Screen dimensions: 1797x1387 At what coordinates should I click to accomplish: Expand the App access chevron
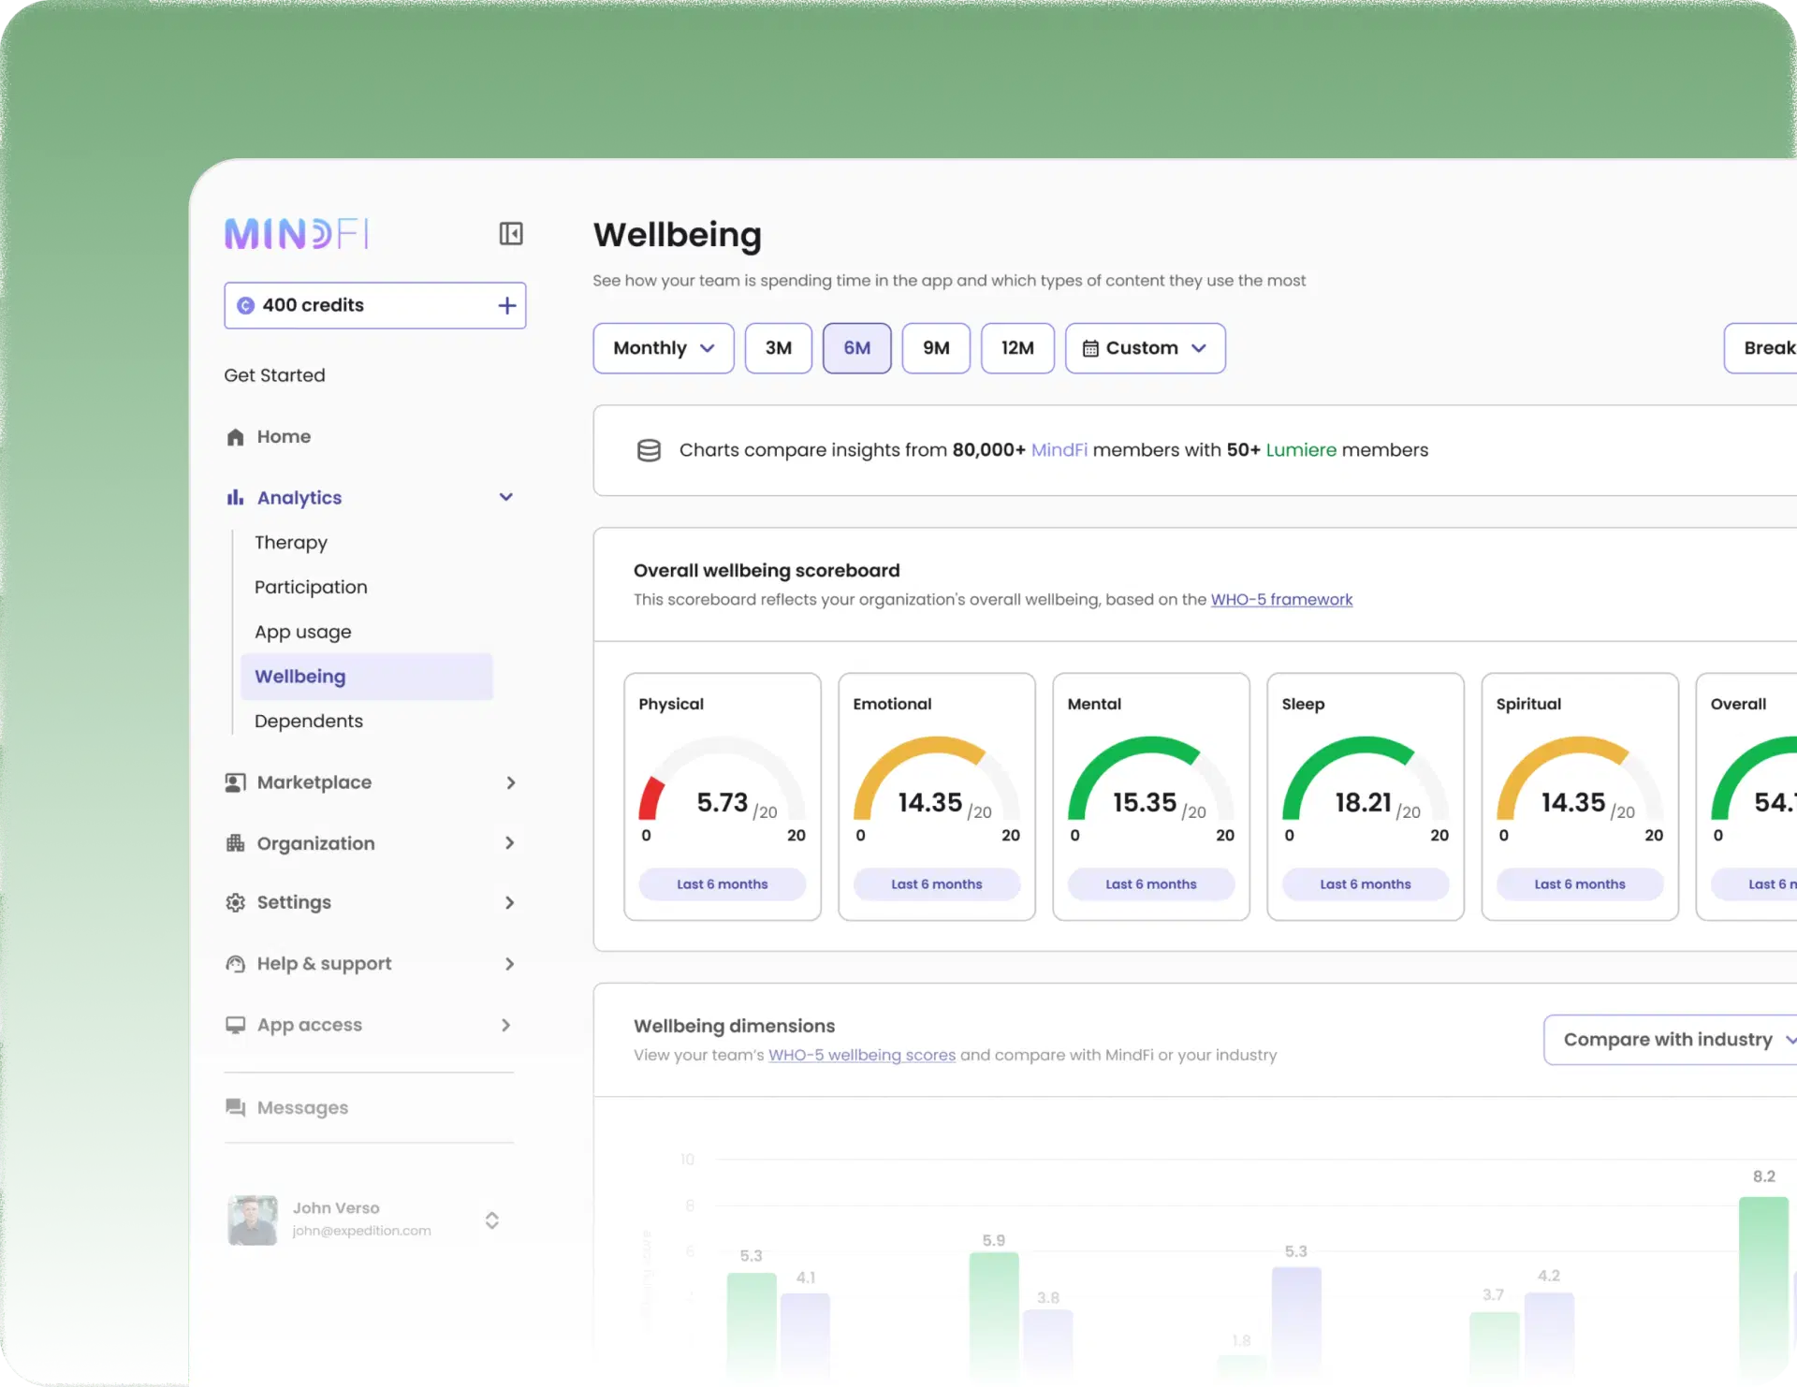click(506, 1025)
